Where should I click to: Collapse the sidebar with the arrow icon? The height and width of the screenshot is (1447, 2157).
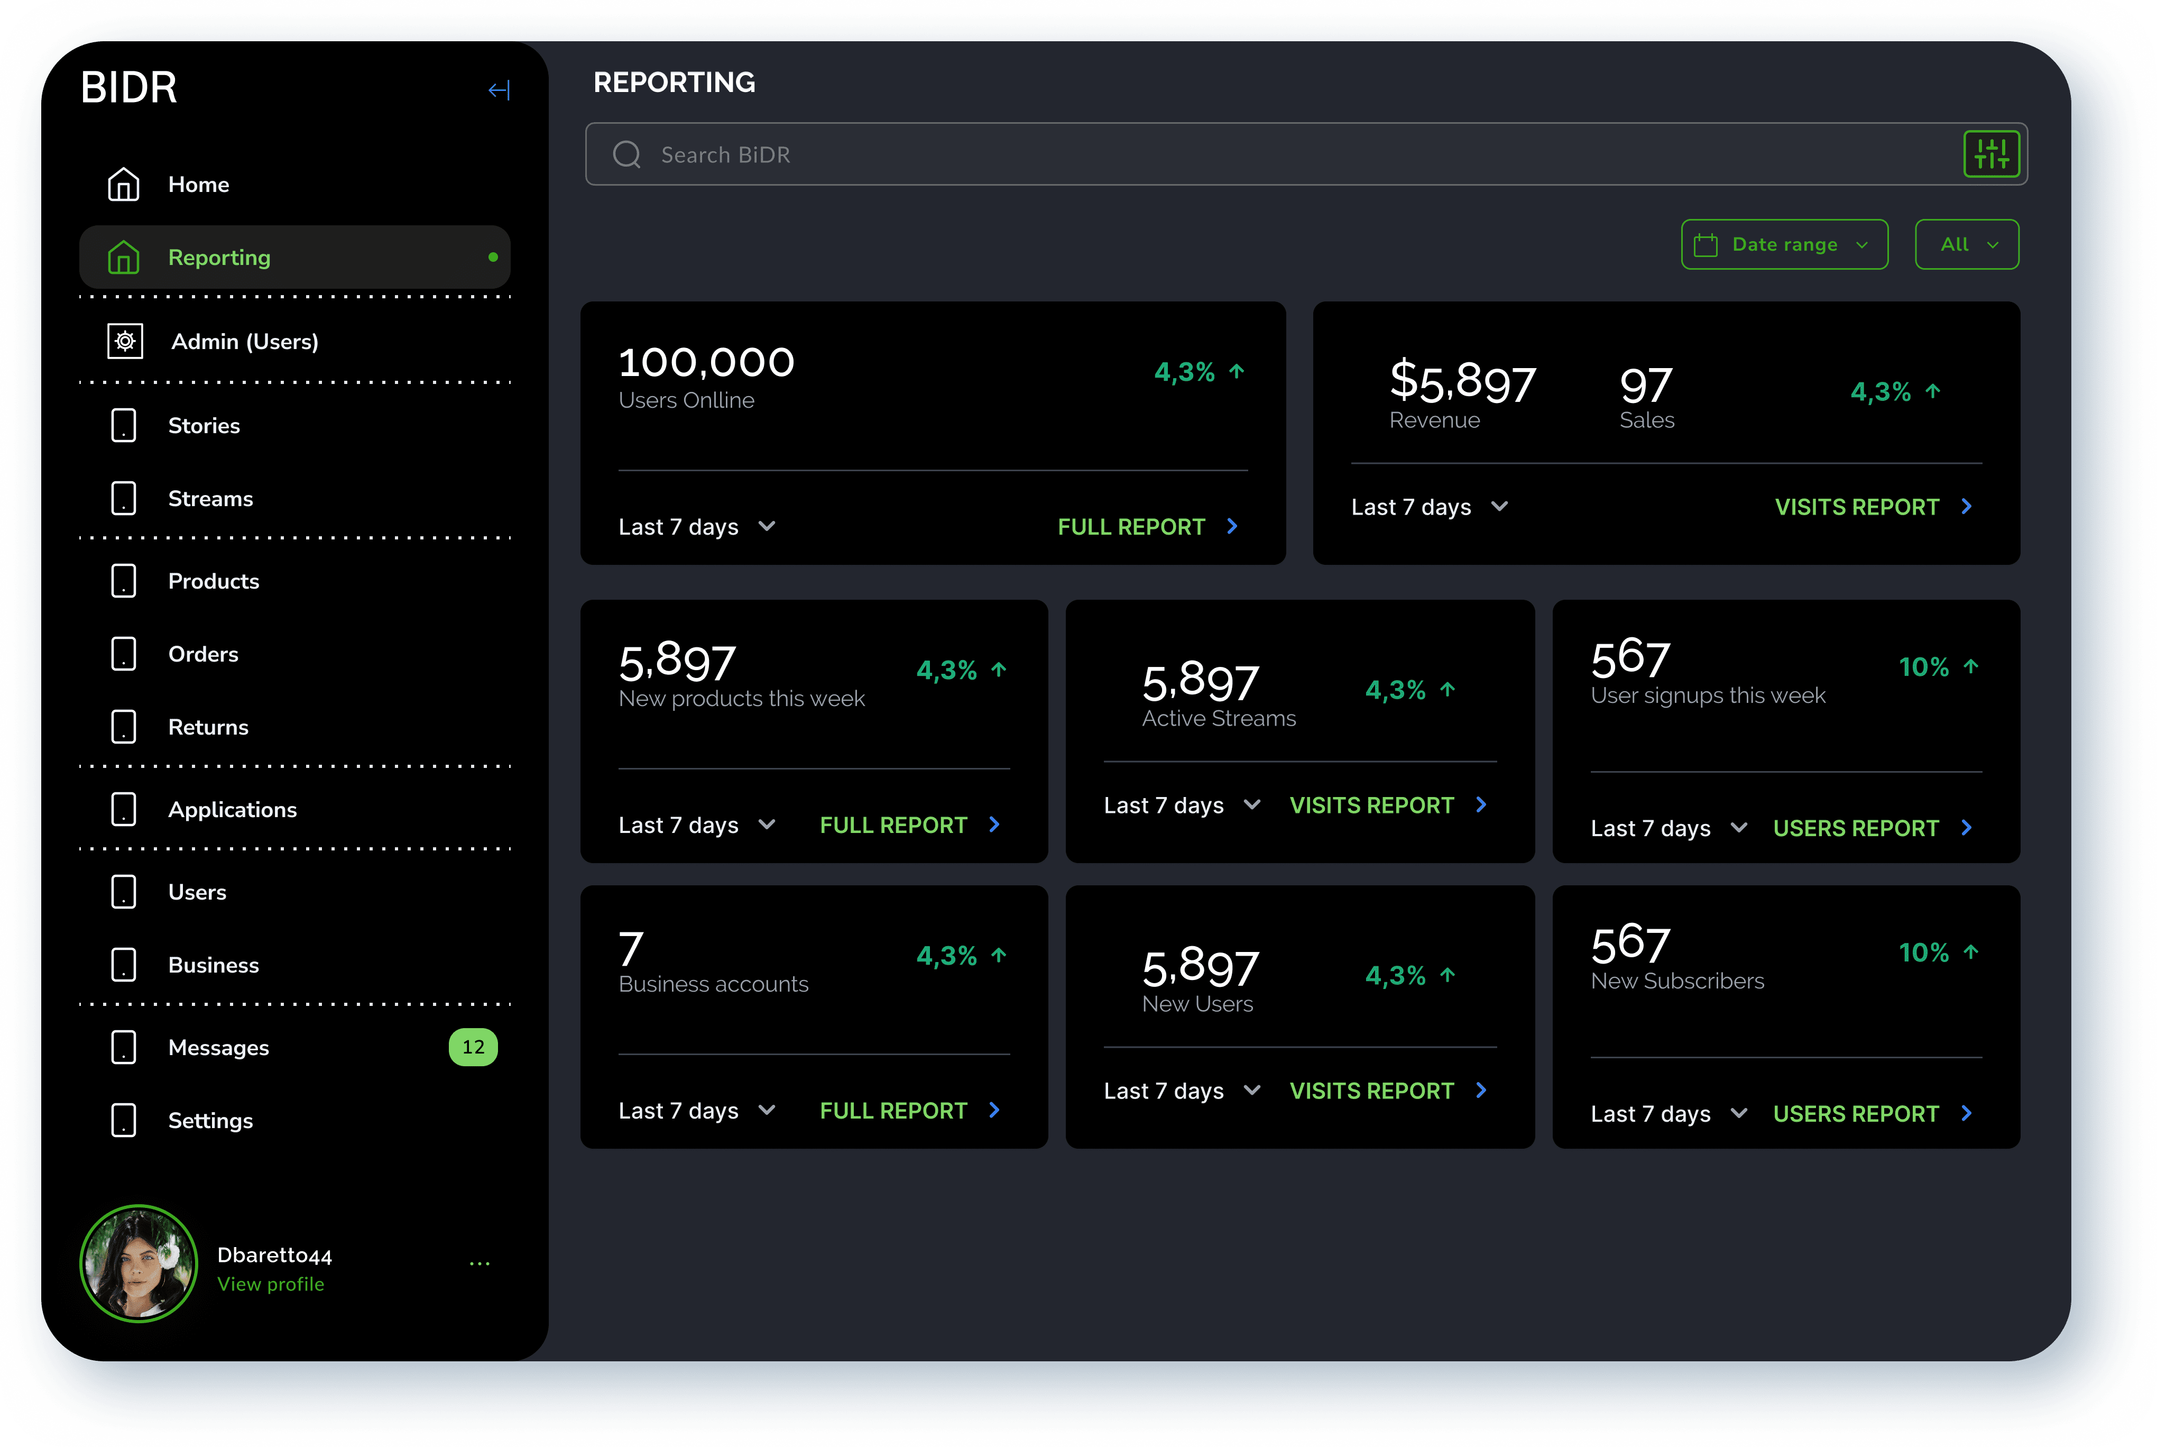tap(498, 89)
